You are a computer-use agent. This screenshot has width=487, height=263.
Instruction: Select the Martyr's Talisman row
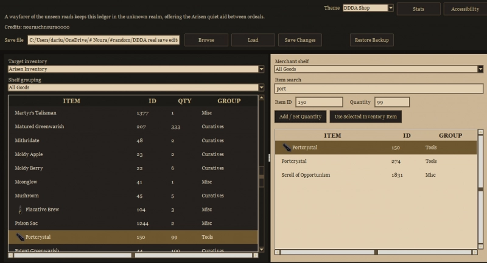tap(133, 113)
